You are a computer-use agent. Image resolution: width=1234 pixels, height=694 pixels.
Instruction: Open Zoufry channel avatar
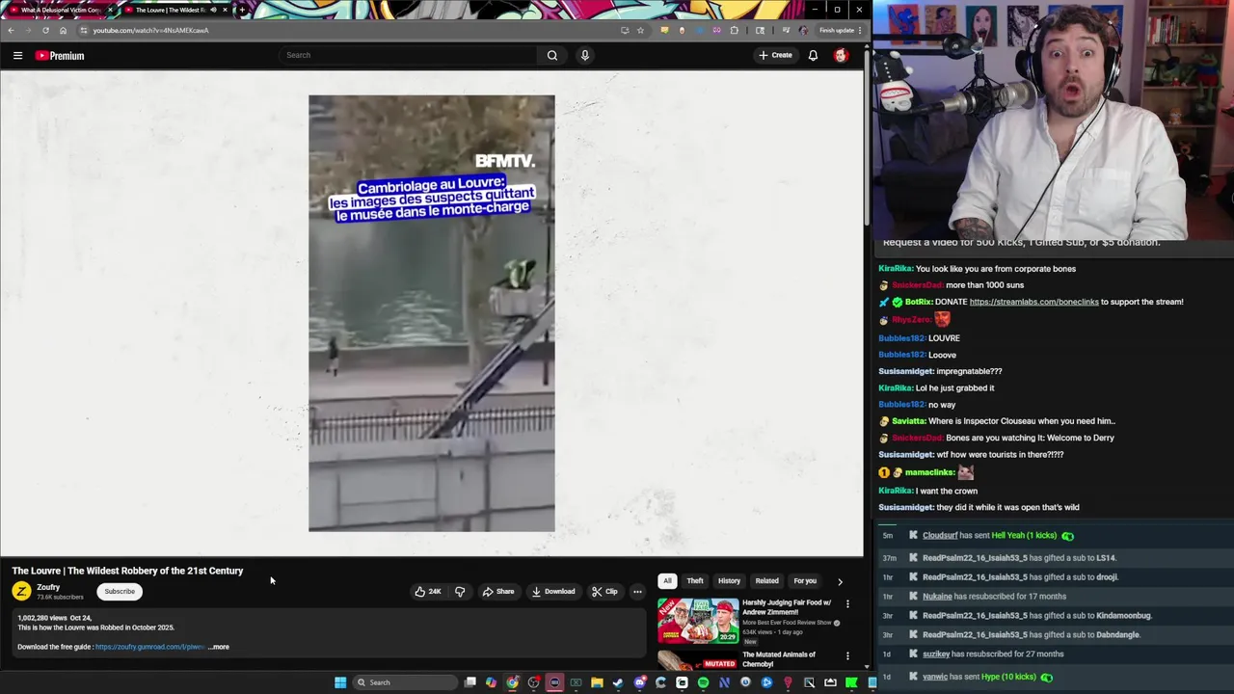[21, 592]
